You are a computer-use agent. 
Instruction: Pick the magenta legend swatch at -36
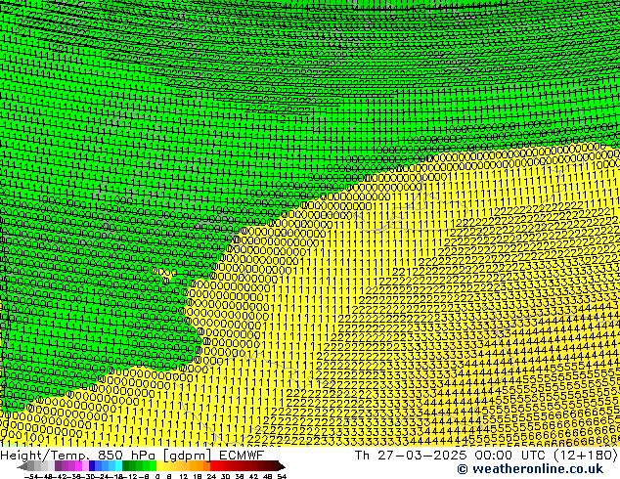[78, 466]
